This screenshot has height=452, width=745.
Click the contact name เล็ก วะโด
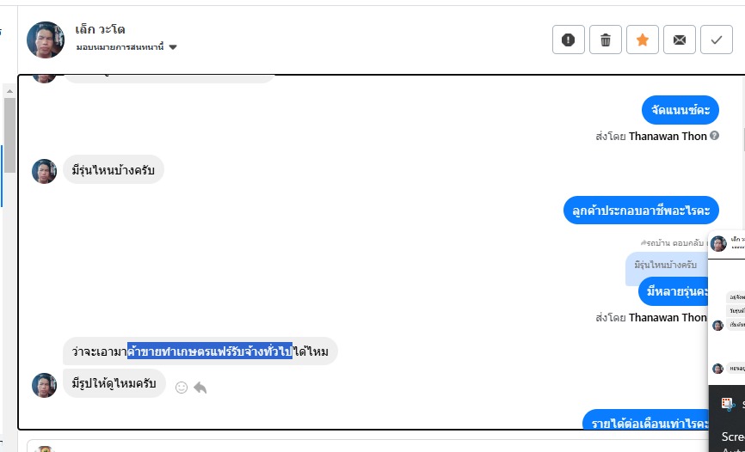click(101, 30)
